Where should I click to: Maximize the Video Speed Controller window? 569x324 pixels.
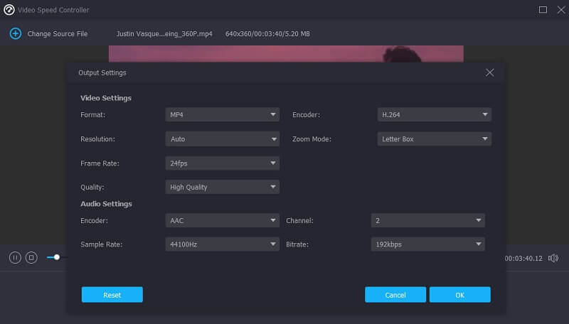click(x=543, y=10)
